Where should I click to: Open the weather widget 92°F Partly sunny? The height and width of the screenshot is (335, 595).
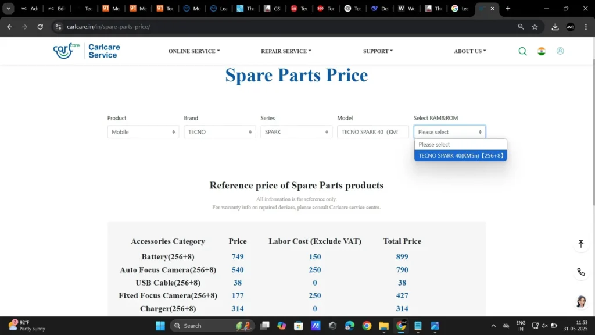27,326
